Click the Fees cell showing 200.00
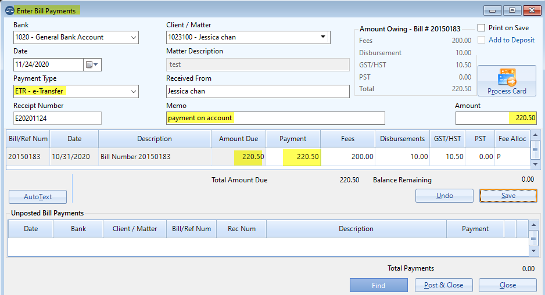Screen dimensions: 545x295 pos(347,157)
